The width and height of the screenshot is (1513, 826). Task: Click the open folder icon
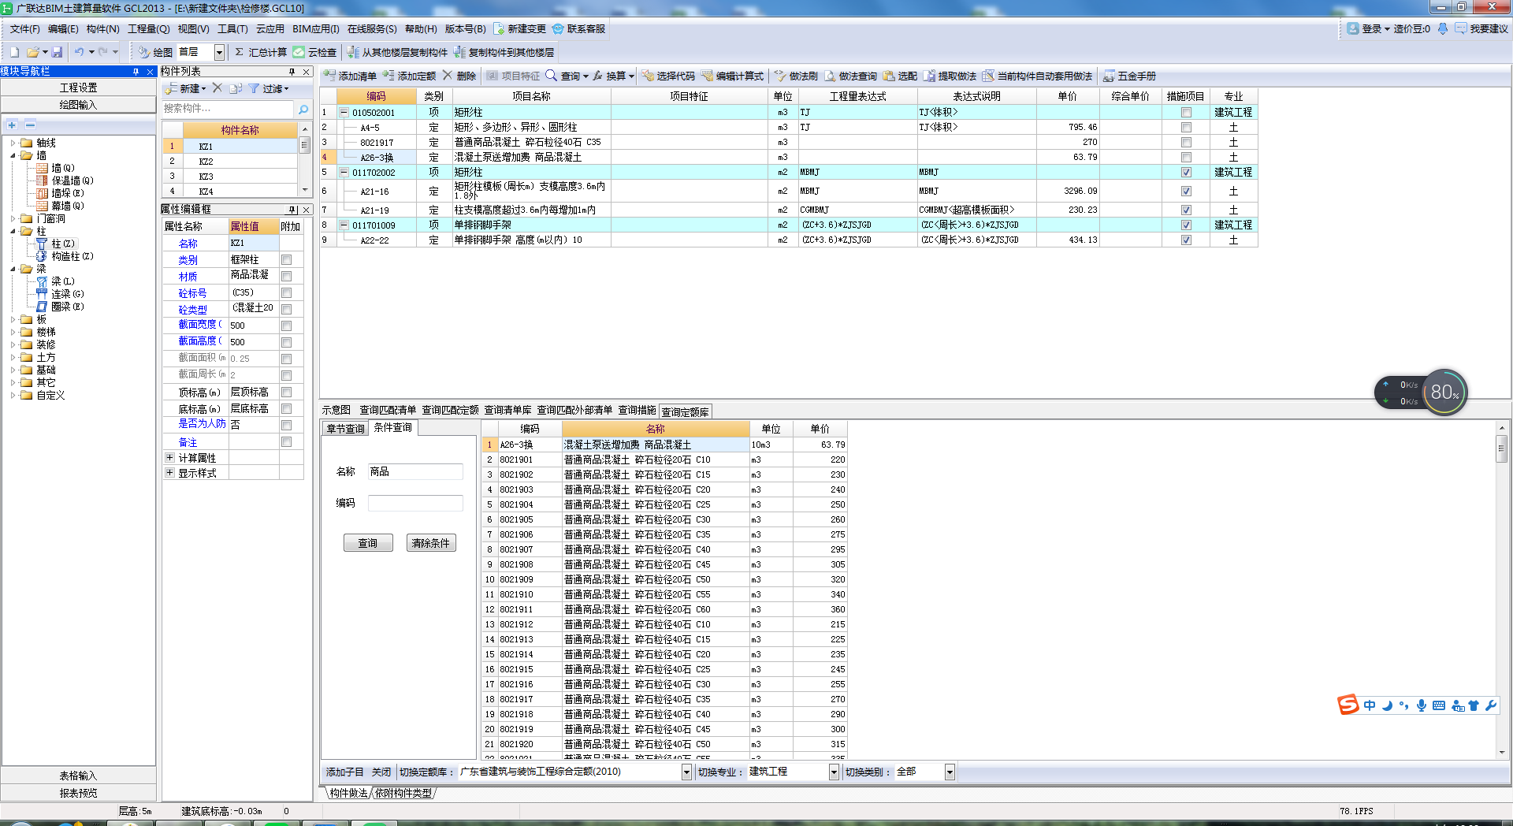tap(33, 52)
